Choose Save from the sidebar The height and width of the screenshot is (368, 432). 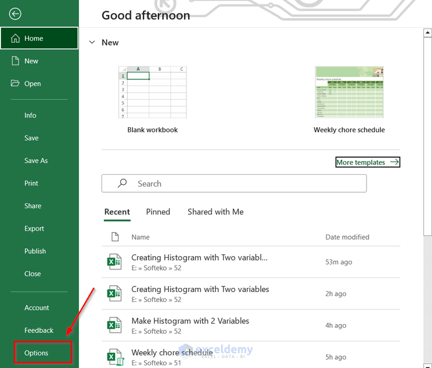[31, 138]
